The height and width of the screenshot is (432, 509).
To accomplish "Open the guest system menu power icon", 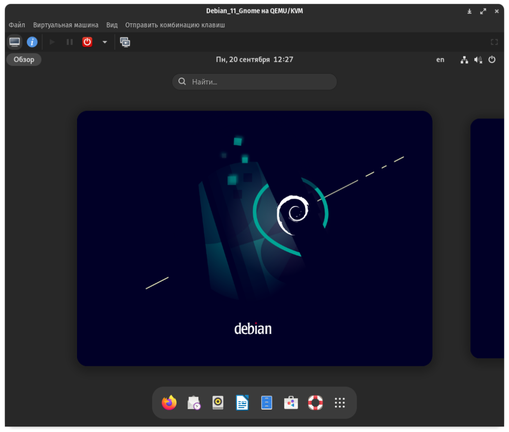I will (492, 60).
